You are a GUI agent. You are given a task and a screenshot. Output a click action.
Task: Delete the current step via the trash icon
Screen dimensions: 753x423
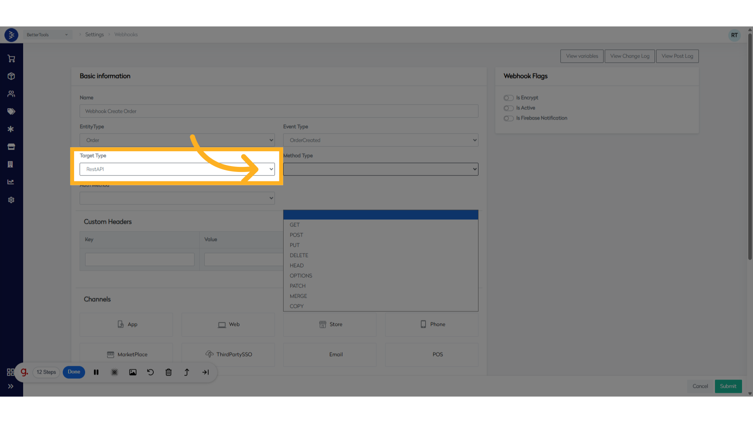(168, 372)
